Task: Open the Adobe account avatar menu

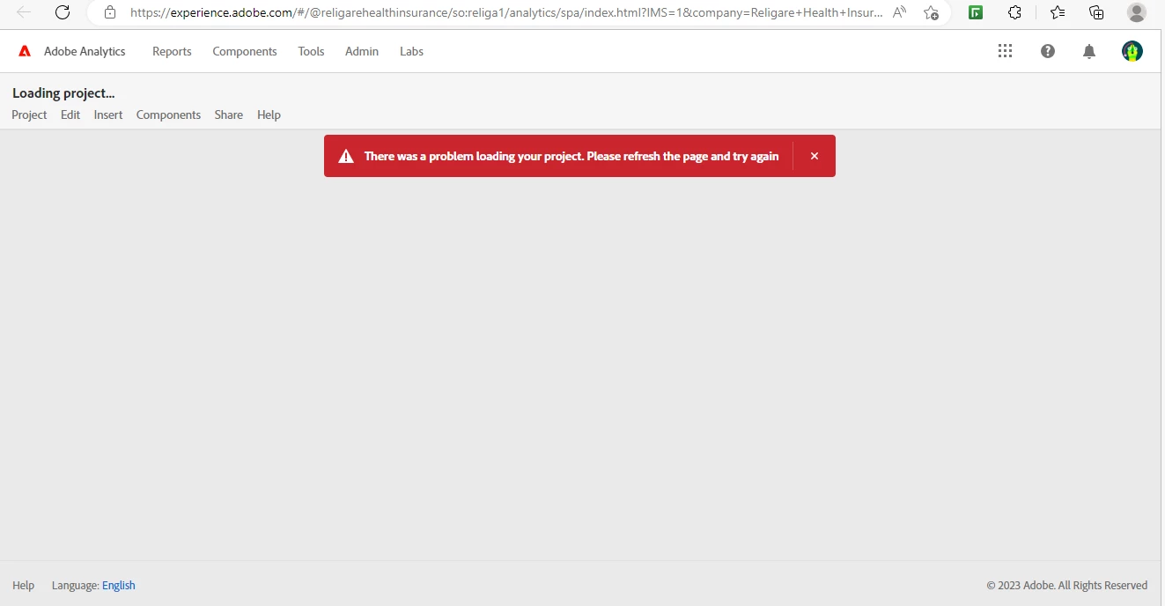Action: point(1132,51)
